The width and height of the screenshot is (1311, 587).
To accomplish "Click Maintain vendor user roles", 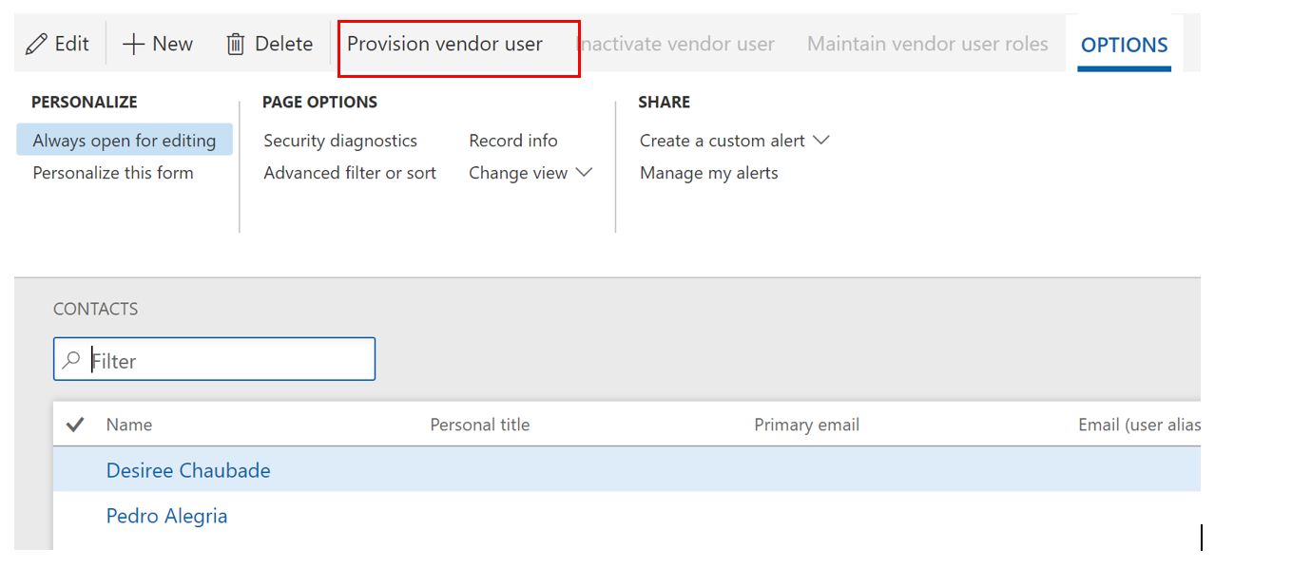I will 927,45.
